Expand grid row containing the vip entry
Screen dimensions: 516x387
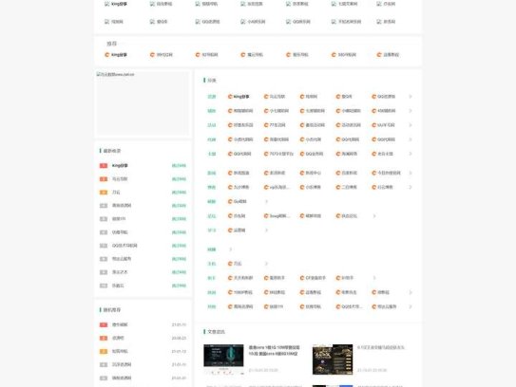click(x=410, y=187)
